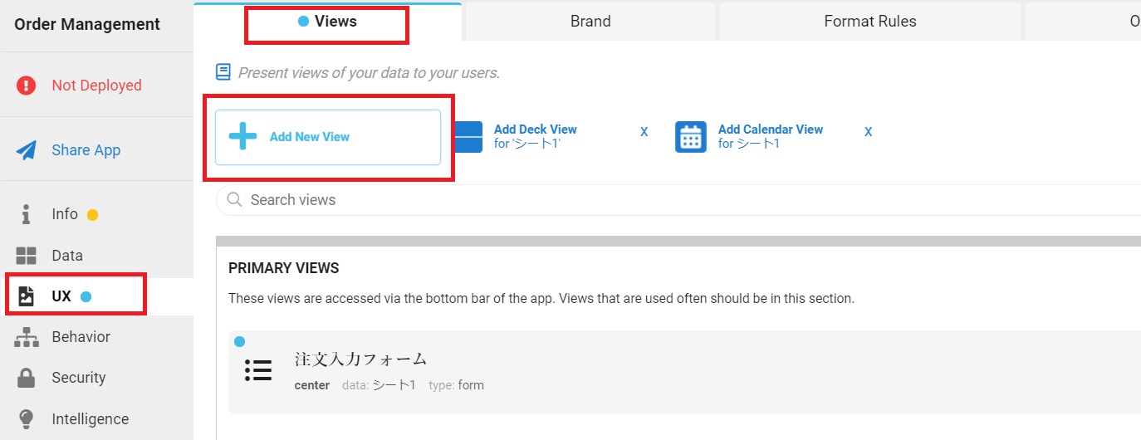Click the Data grid icon
This screenshot has width=1141, height=440.
(x=27, y=256)
